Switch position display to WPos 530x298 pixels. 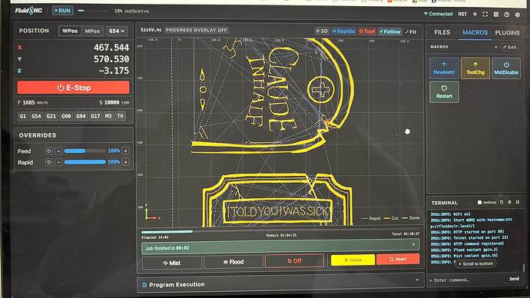tap(70, 31)
